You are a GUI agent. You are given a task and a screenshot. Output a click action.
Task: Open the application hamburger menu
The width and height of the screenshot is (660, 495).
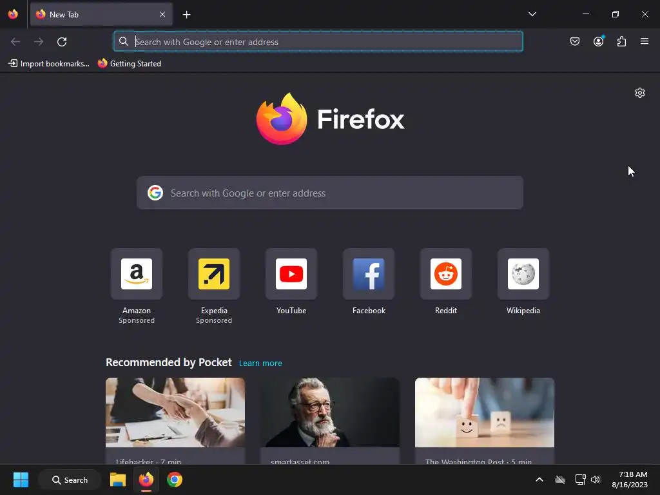645,41
